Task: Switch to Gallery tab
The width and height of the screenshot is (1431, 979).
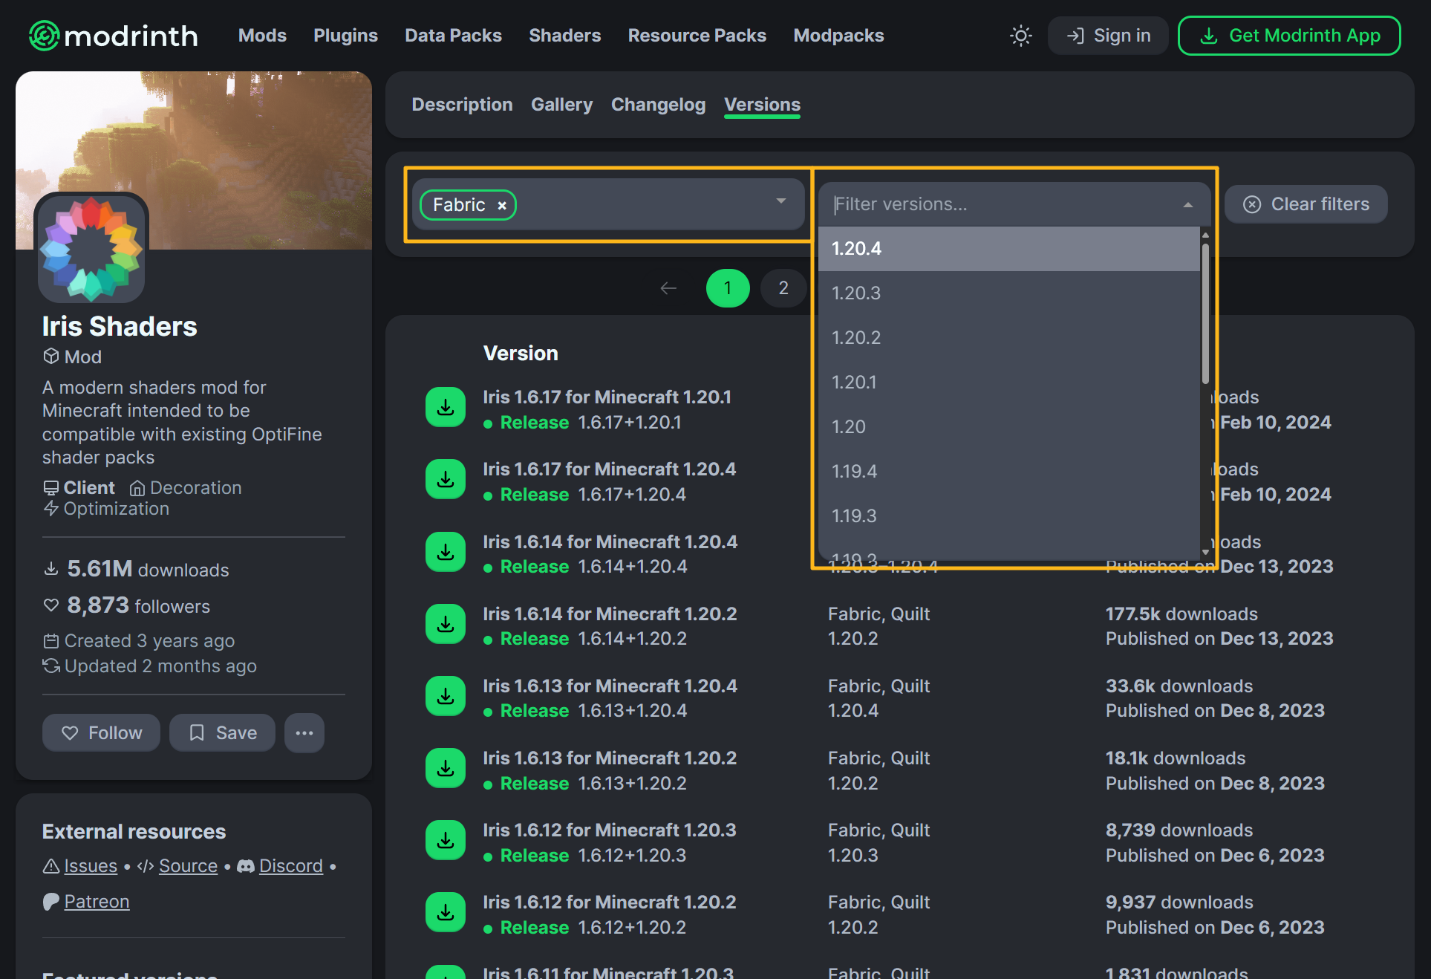Action: pyautogui.click(x=561, y=105)
